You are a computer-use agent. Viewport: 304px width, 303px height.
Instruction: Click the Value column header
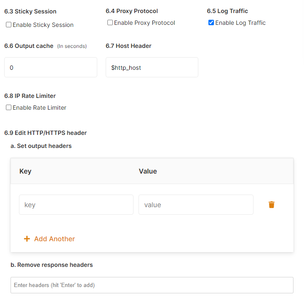148,171
